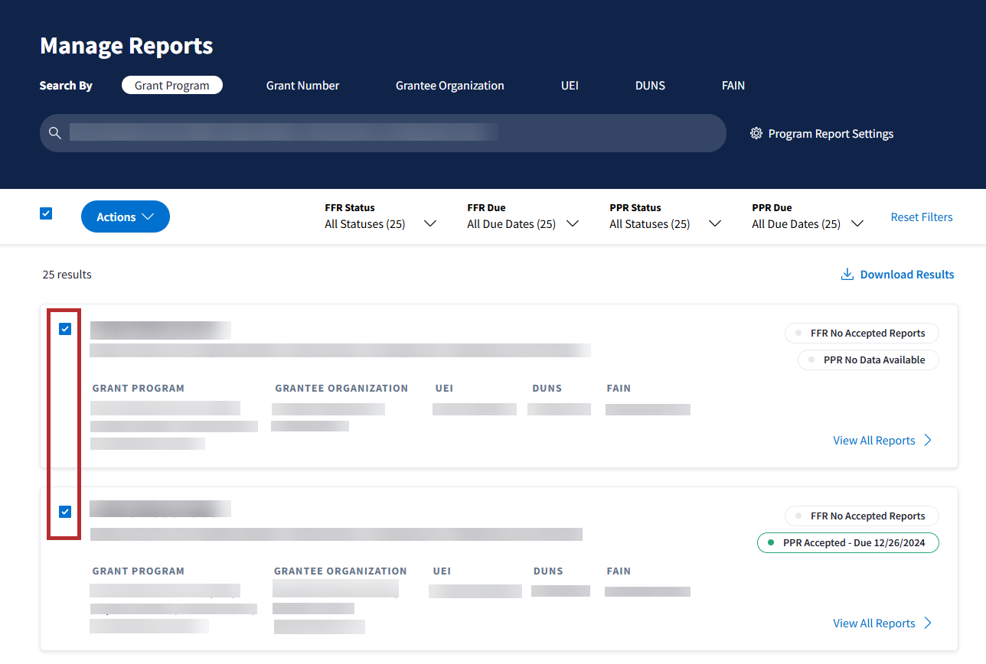
Task: Click the magnifying glass search icon
Action: (54, 133)
